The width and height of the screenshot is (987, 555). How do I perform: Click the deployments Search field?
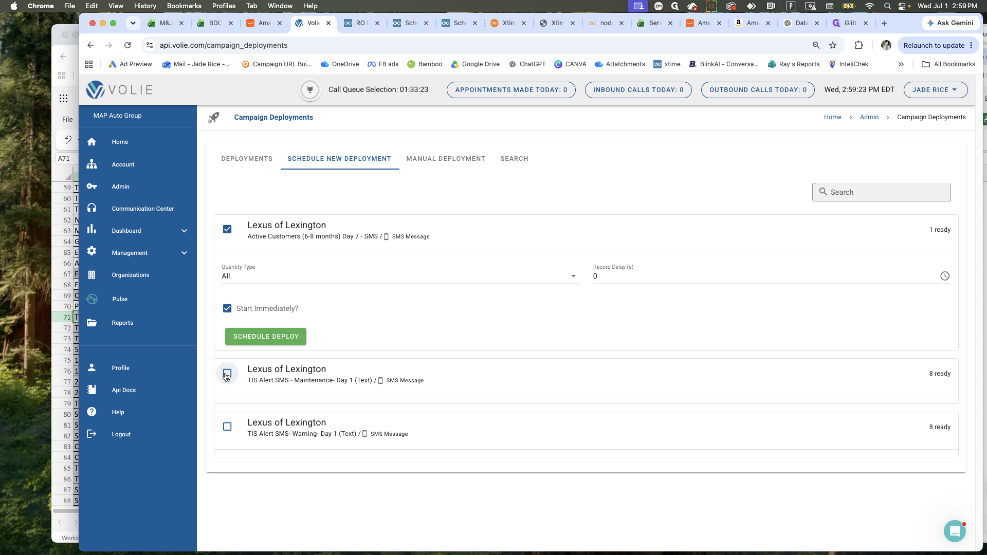click(x=881, y=192)
